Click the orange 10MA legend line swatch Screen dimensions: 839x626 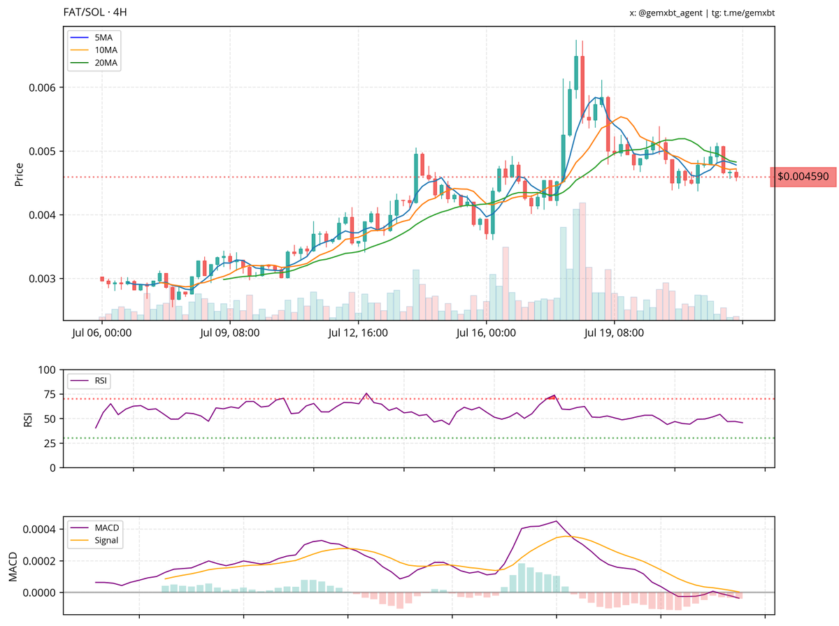[80, 50]
